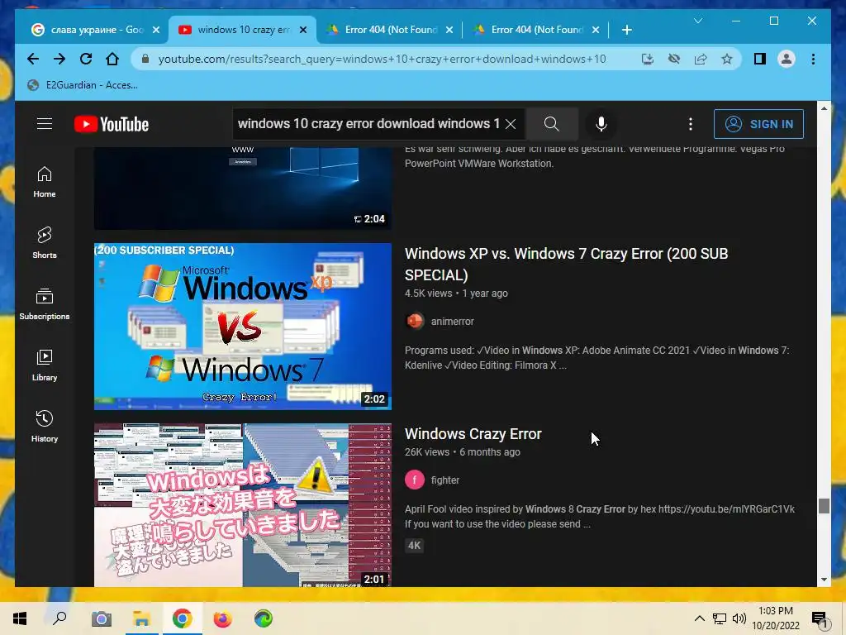
Task: Click the scrollbar up arrow
Action: pyautogui.click(x=824, y=108)
